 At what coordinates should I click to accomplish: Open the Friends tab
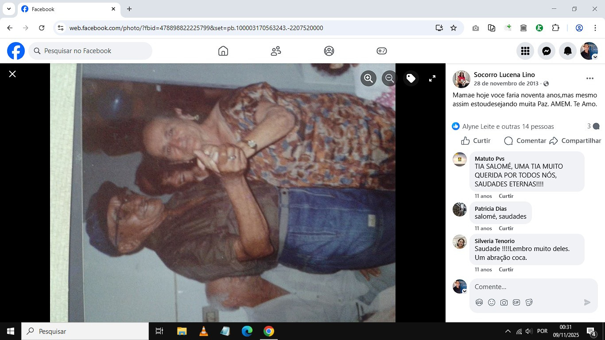tap(276, 51)
